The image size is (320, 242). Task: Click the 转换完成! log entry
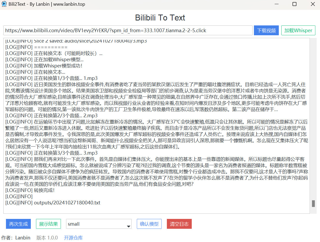coord(44,190)
